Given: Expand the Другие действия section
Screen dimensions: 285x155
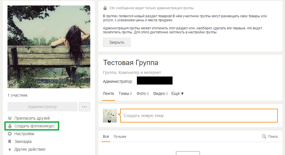Looking at the screenshot, I should 30,149.
